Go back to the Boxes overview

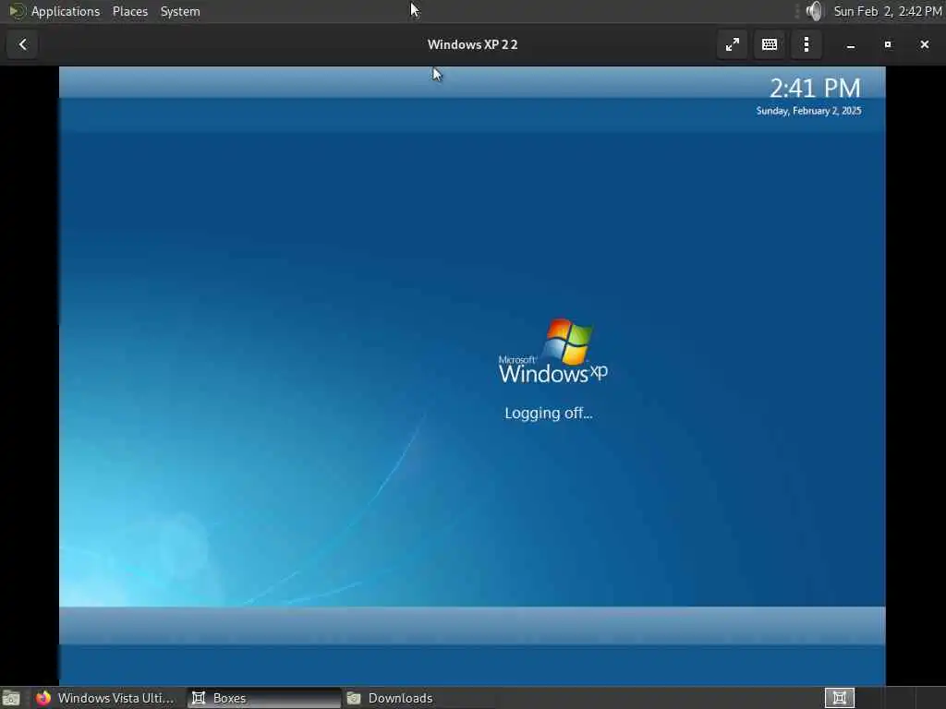[x=23, y=44]
